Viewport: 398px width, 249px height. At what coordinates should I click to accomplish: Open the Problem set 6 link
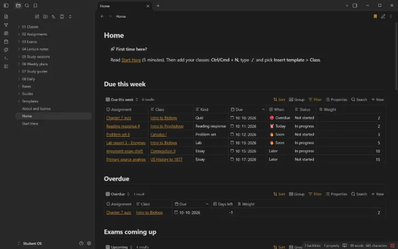118,134
